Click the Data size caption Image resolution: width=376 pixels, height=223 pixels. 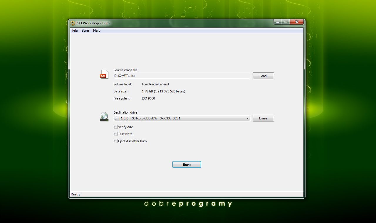point(120,91)
